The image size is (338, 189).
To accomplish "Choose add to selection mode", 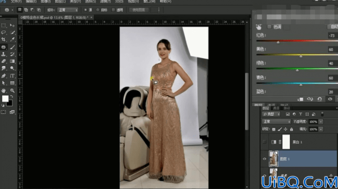I will click(x=26, y=10).
